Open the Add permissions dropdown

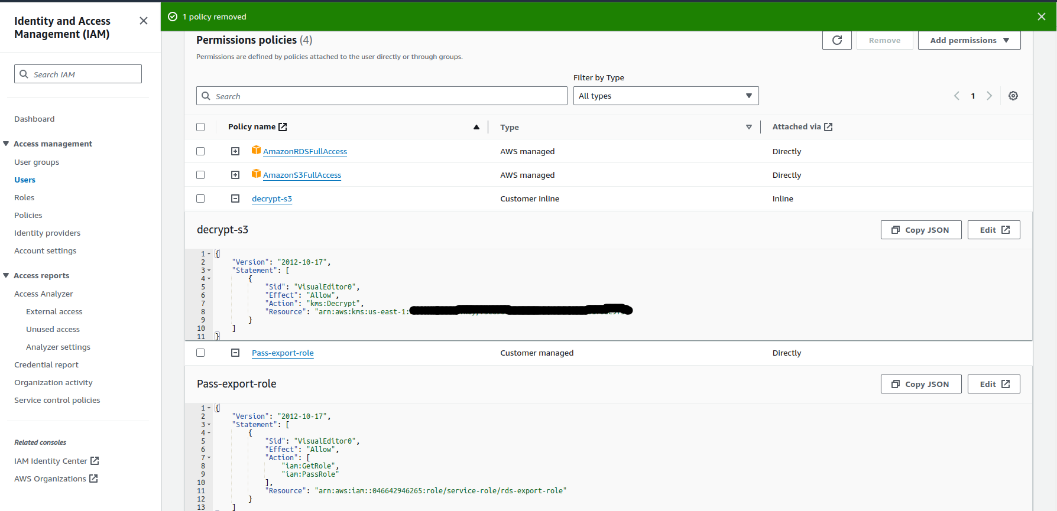[x=969, y=40]
